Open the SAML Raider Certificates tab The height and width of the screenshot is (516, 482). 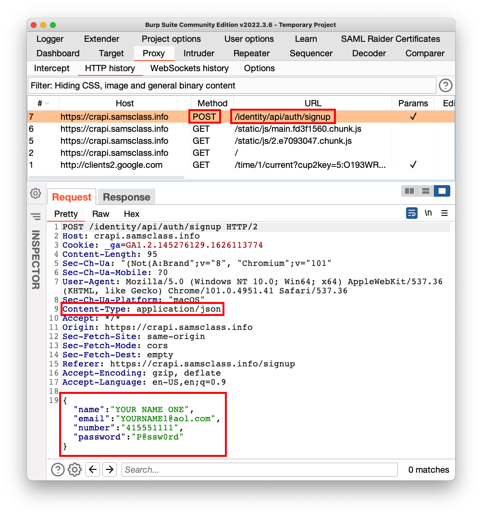[x=391, y=39]
